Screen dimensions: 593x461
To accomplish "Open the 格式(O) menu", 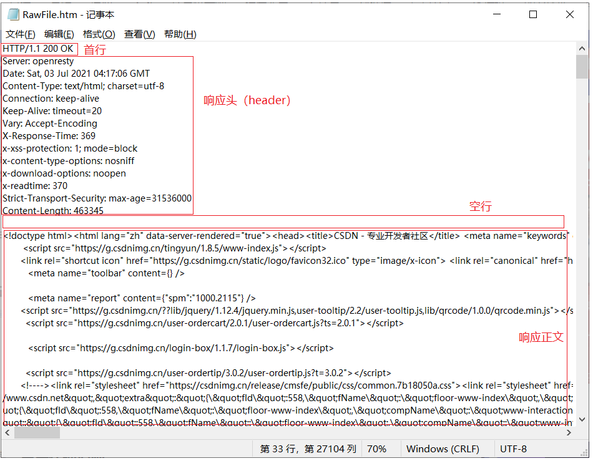I will (x=99, y=34).
